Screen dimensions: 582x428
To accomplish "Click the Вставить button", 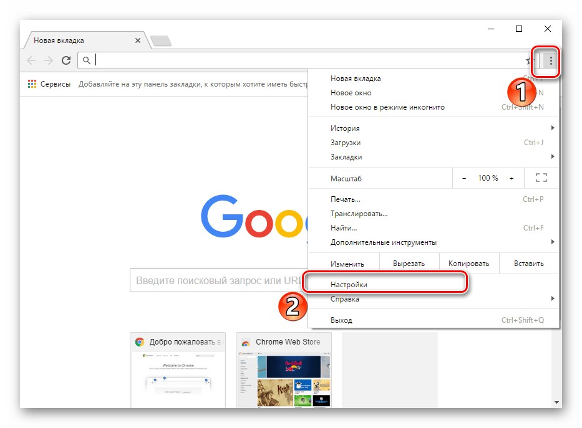I will [528, 264].
